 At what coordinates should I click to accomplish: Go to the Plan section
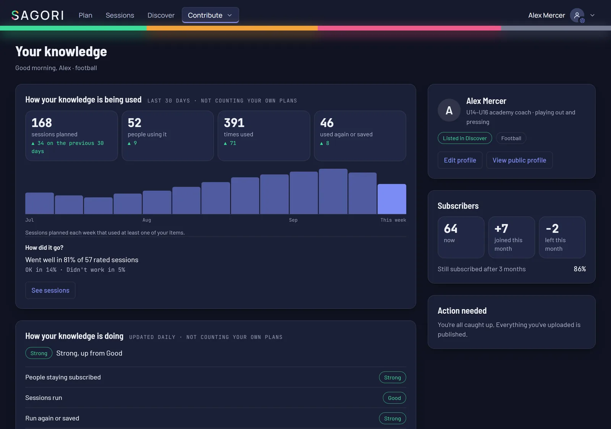tap(86, 15)
